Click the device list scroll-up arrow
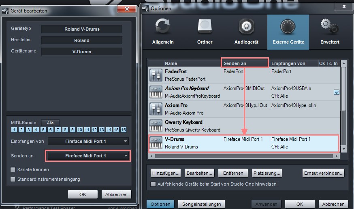 pyautogui.click(x=343, y=63)
